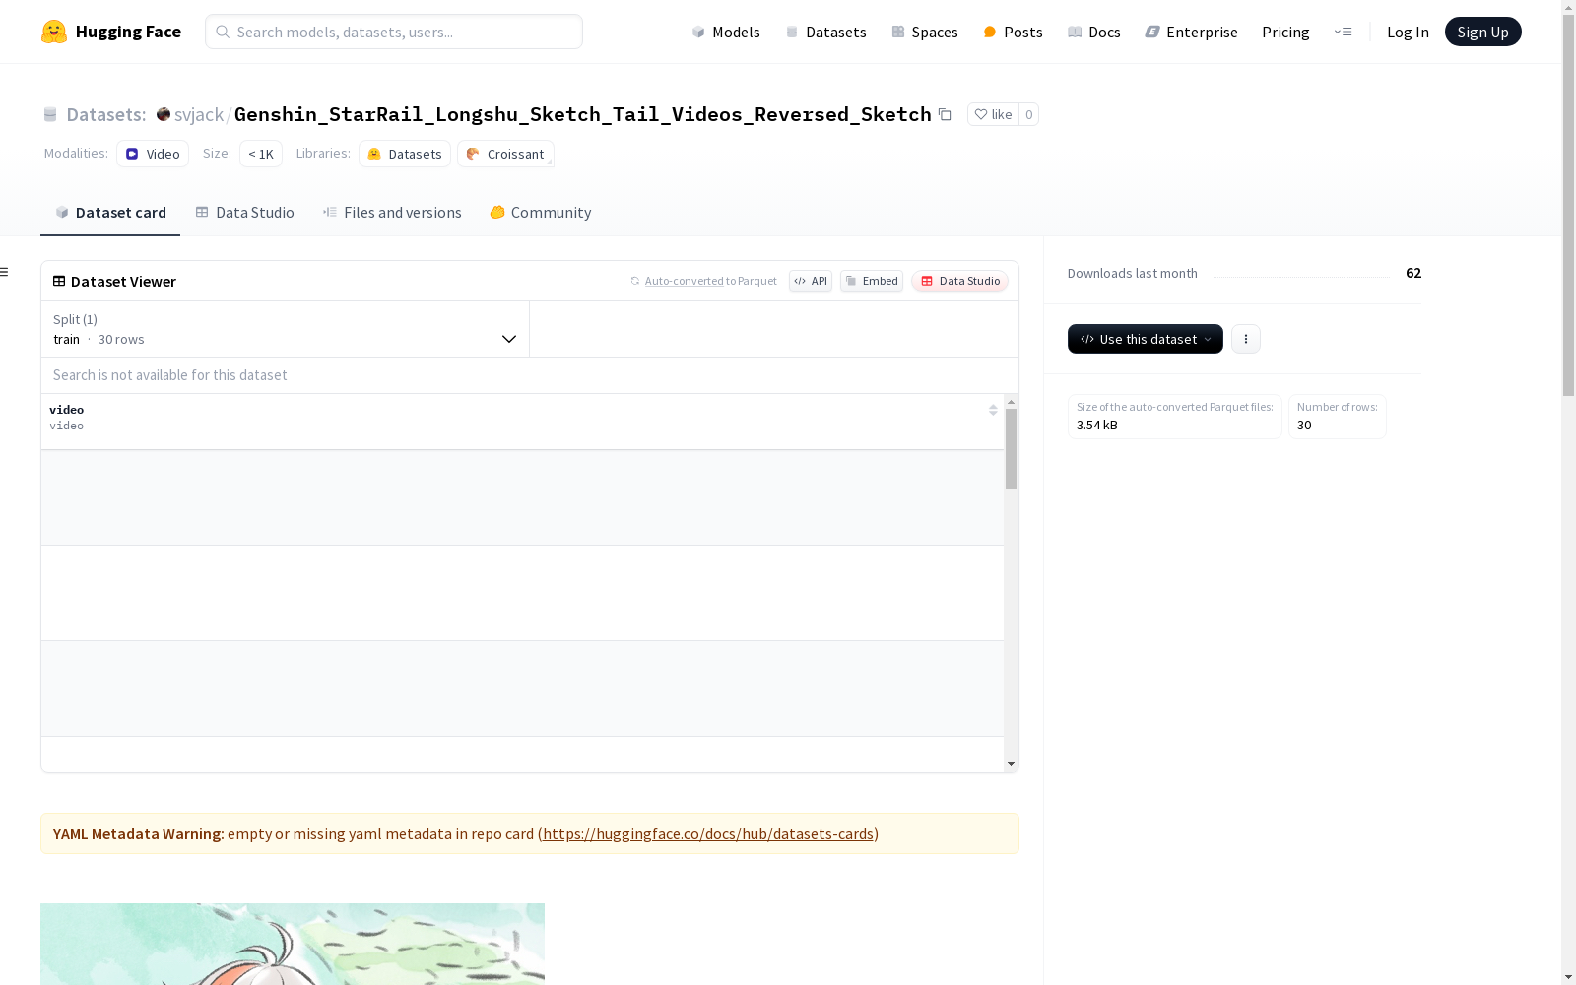Open the Files and versions tab
Screen dimensions: 1576x985
(x=392, y=213)
